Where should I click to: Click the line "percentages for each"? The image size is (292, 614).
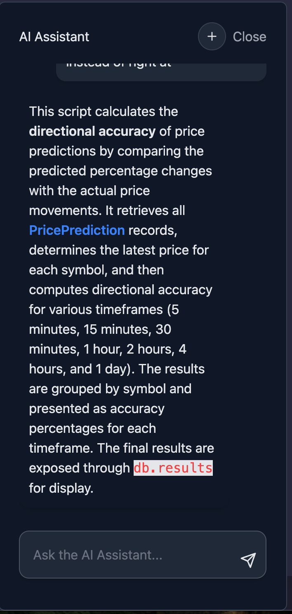tap(92, 428)
